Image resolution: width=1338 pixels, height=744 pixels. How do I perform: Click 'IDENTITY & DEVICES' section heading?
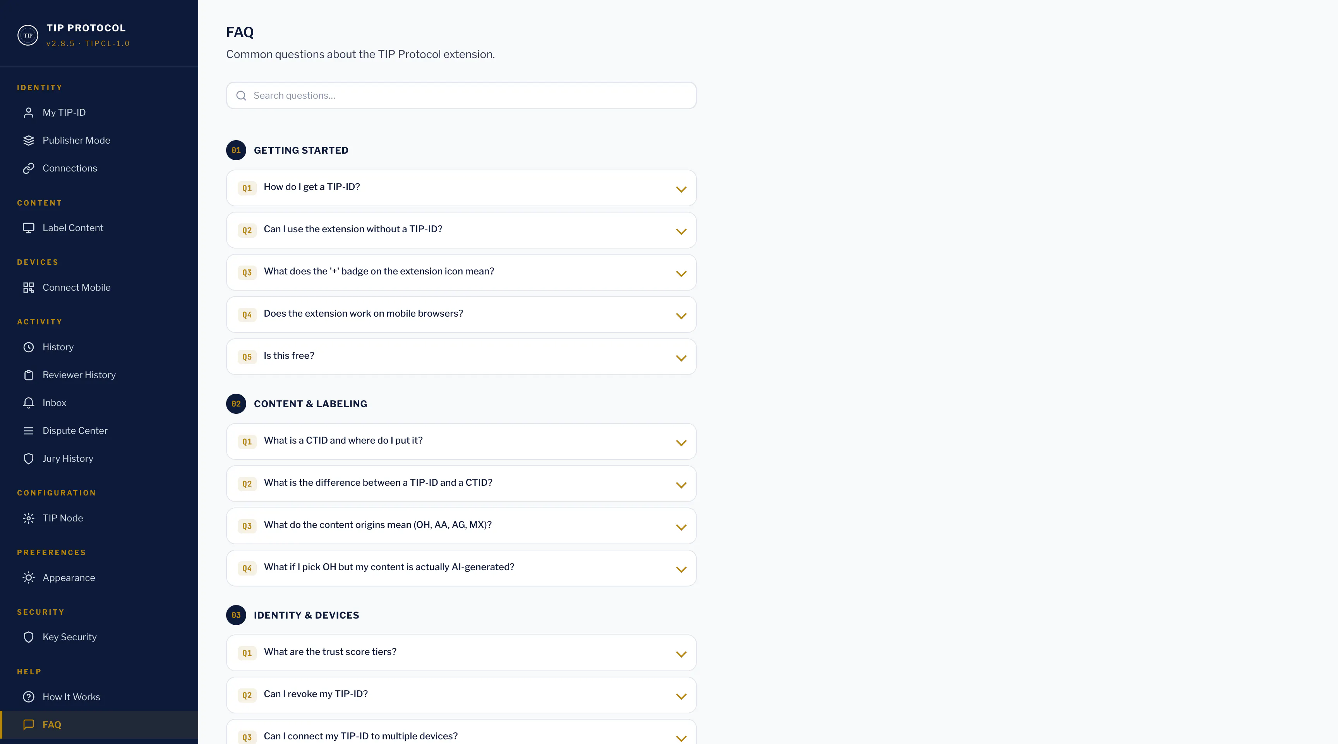(x=307, y=615)
